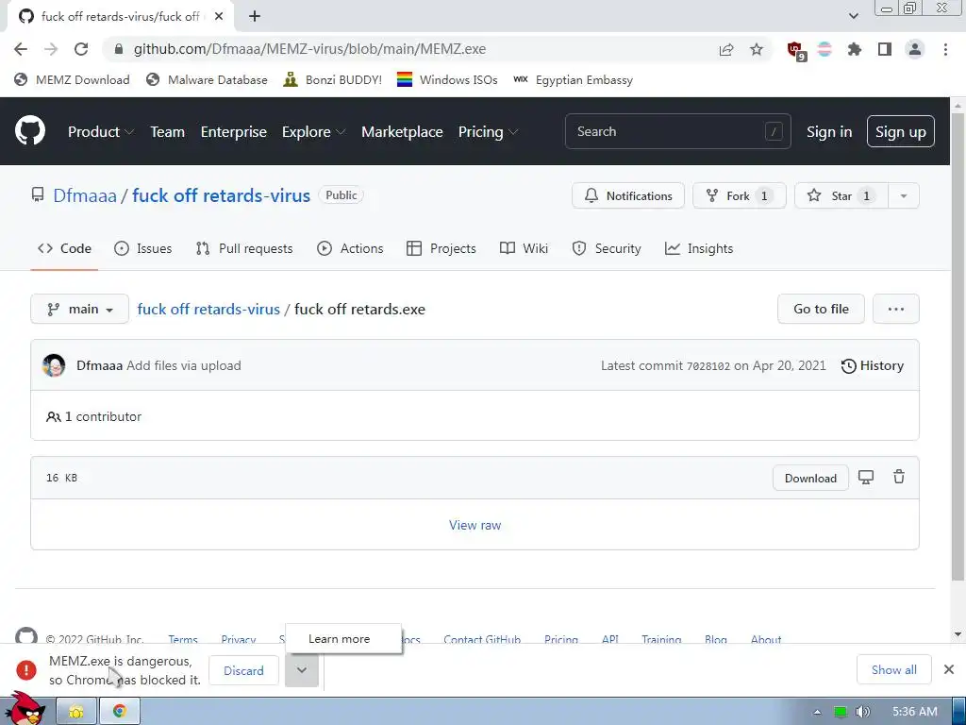Expand the Pricing dropdown in header
The image size is (966, 725).
488,132
